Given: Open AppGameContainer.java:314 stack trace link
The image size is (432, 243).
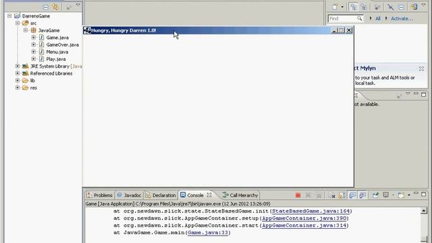Looking at the screenshot, I should (x=304, y=225).
